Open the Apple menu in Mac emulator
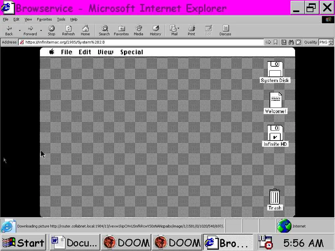Viewport: 335px width, 251px height. [51, 52]
